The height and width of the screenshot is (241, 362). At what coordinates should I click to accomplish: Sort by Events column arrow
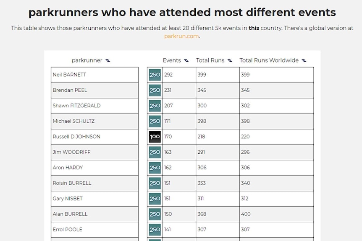click(186, 61)
